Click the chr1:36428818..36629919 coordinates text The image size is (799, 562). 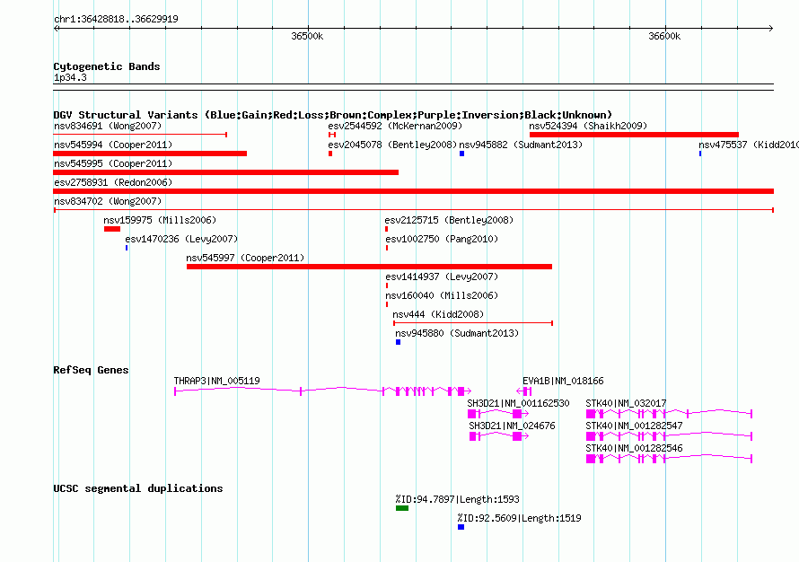(x=116, y=19)
